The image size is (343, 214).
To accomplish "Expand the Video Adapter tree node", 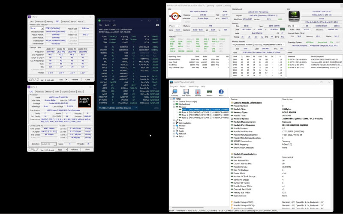I will [x=174, y=123].
